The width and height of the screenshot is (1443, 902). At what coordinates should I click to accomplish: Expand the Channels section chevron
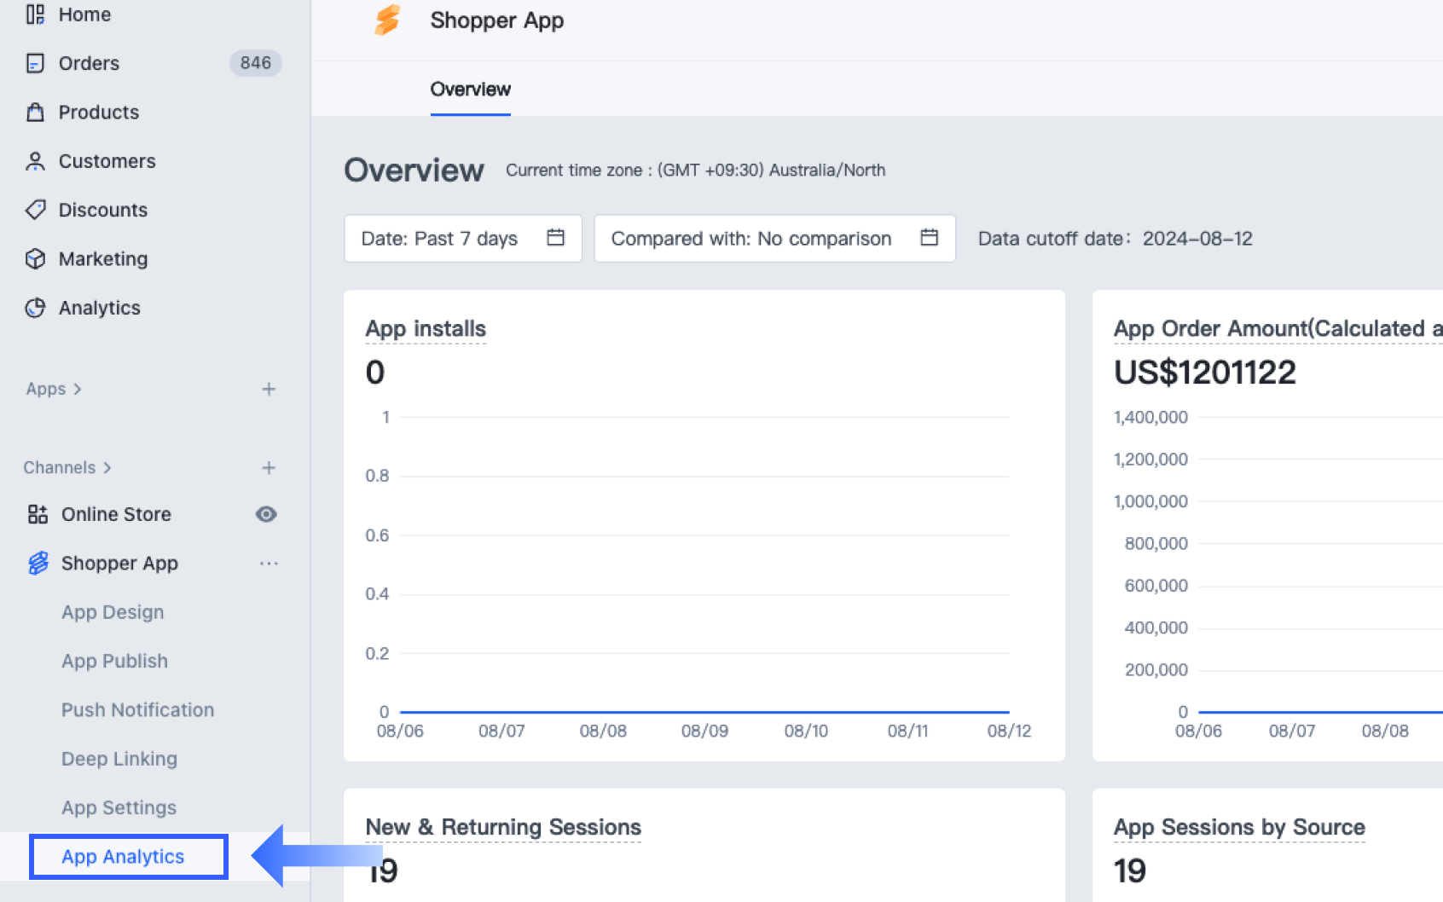(108, 467)
